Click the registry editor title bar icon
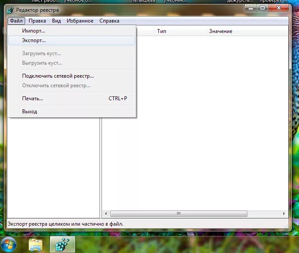 (10, 10)
